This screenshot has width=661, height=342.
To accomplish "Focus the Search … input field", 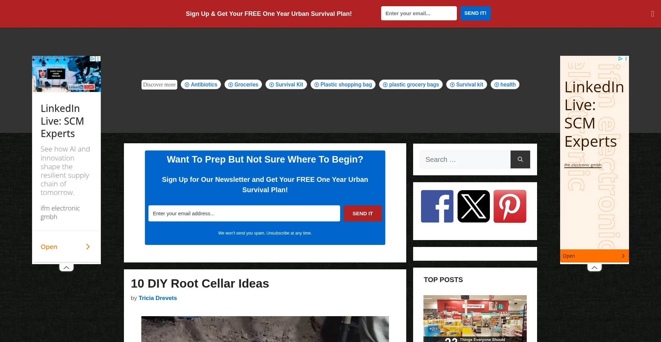I will coord(465,159).
